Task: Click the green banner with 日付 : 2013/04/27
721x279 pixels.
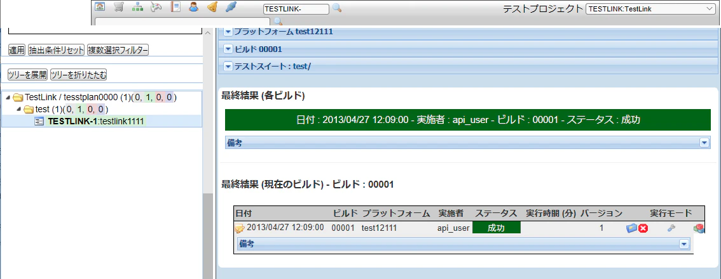Action: coord(468,120)
